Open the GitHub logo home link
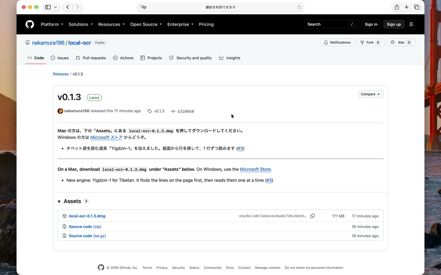441x275 pixels. pyautogui.click(x=30, y=24)
